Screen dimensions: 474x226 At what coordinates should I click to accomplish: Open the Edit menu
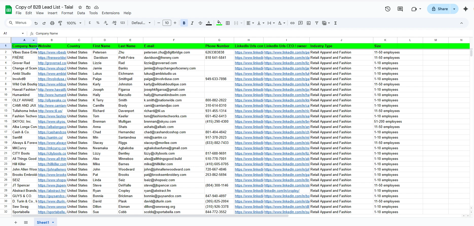[x=29, y=13]
